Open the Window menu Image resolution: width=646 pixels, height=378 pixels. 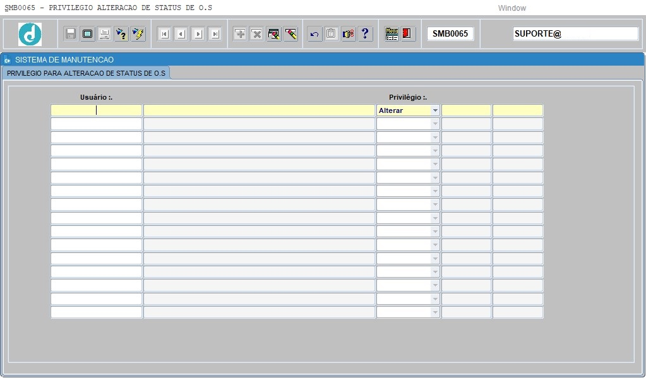point(511,8)
